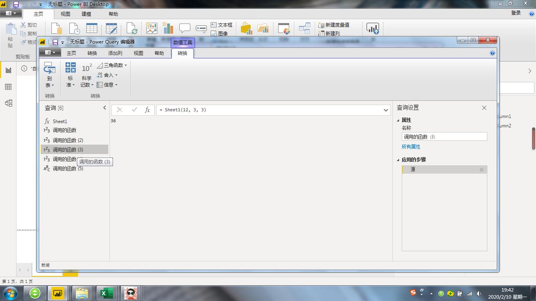Open the first Transform (转换) tab in Power Query
This screenshot has height=301, width=536.
pyautogui.click(x=92, y=53)
